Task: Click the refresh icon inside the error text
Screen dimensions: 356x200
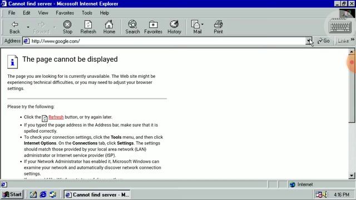Action: 44,118
